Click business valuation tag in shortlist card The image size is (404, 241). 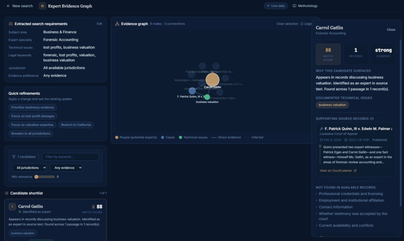23,233
